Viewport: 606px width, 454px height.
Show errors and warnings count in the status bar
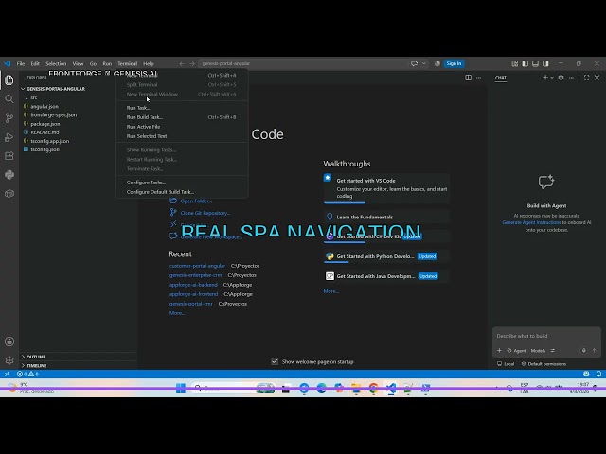tap(27, 374)
